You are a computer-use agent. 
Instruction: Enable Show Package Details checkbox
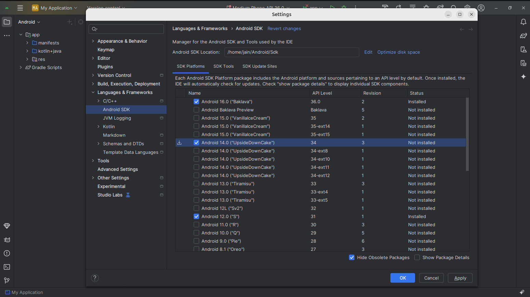tap(417, 257)
